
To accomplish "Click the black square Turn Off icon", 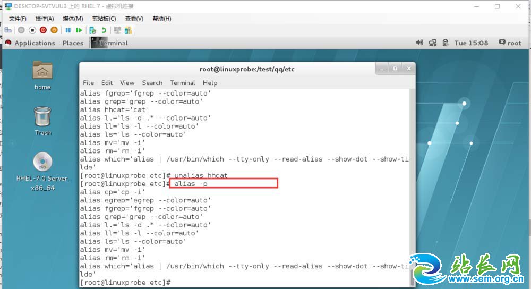I will (x=32, y=30).
